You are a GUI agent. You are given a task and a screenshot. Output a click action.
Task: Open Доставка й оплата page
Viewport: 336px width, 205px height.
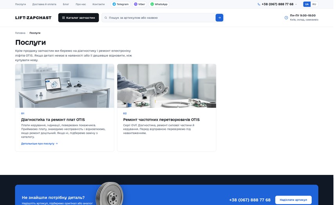point(44,4)
